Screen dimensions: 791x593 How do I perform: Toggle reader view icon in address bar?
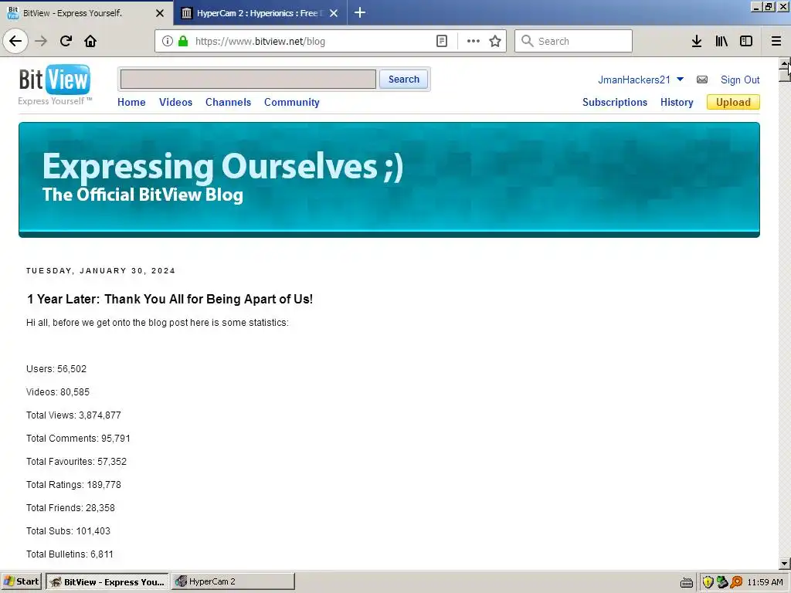pos(441,41)
